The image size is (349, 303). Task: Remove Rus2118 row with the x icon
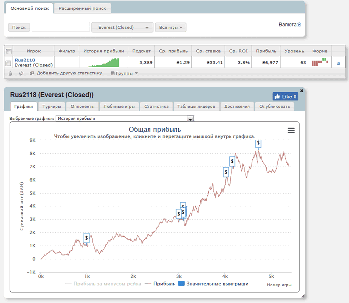pos(338,63)
